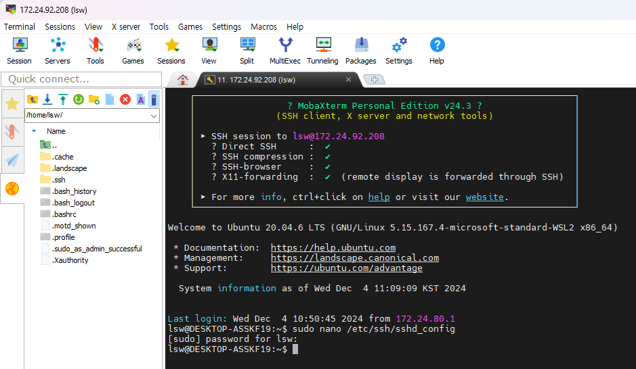This screenshot has width=636, height=369.
Task: Open the Help menu in menu bar
Action: pos(295,27)
